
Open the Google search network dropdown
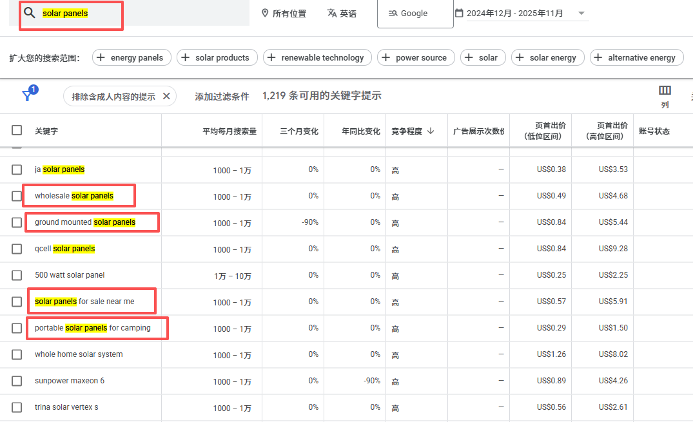pyautogui.click(x=415, y=14)
